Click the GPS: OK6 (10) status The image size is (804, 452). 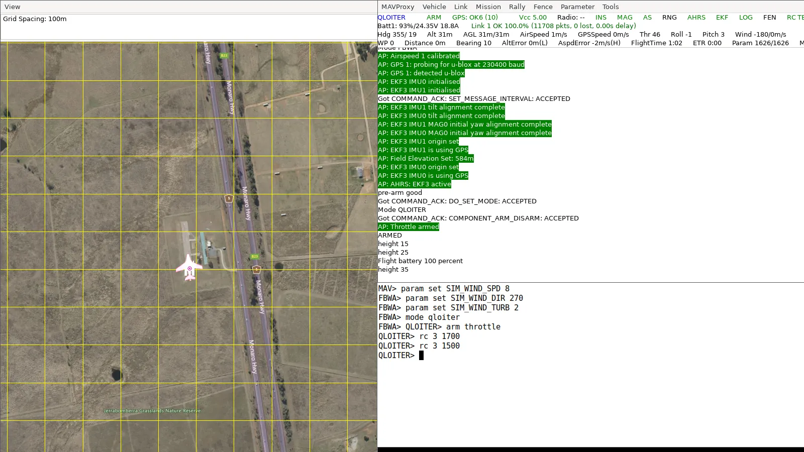pos(475,18)
